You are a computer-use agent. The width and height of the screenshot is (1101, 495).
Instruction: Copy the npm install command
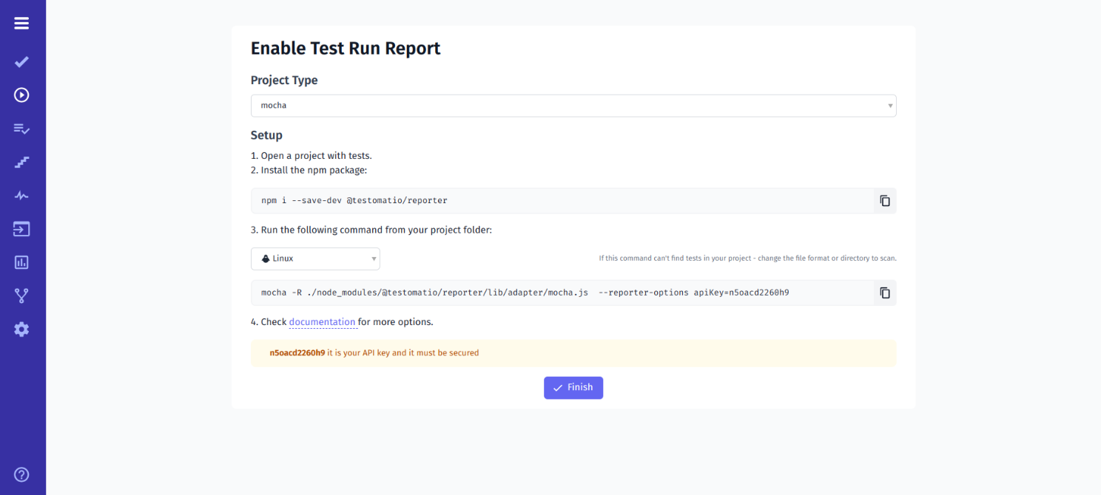[884, 200]
